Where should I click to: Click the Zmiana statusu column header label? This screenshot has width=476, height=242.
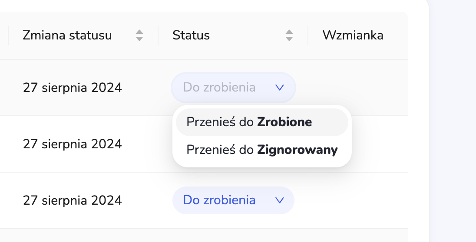[67, 35]
